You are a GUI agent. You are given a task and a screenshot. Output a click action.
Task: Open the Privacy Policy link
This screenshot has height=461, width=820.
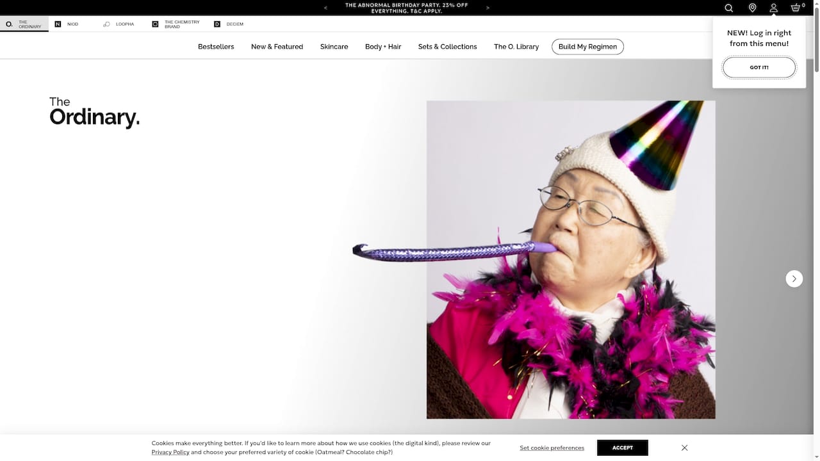(x=170, y=452)
